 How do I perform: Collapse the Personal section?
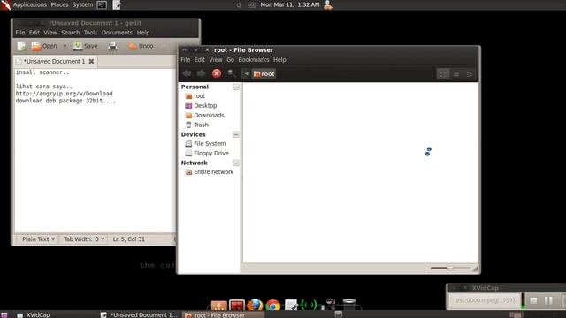[x=236, y=87]
